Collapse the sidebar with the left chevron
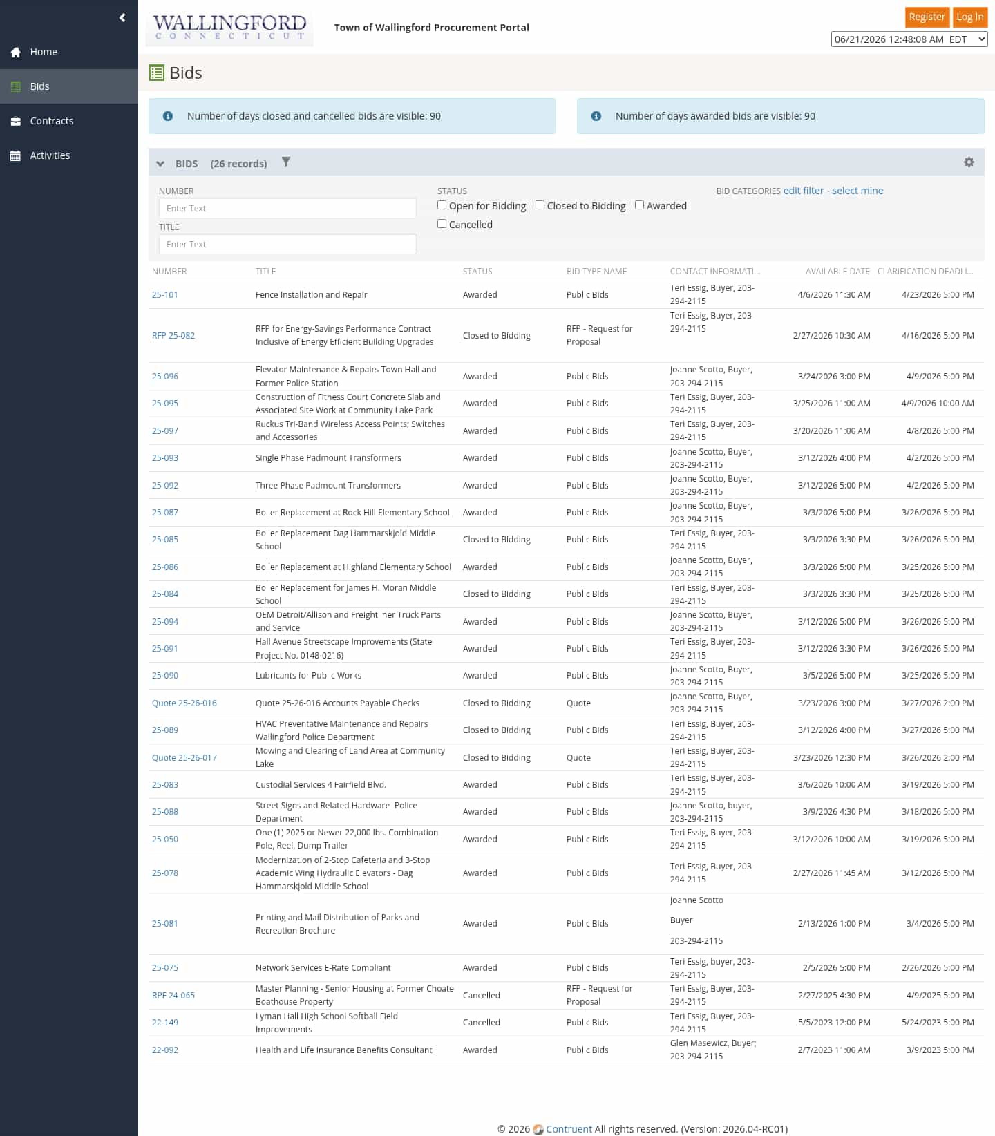The image size is (995, 1136). [122, 17]
